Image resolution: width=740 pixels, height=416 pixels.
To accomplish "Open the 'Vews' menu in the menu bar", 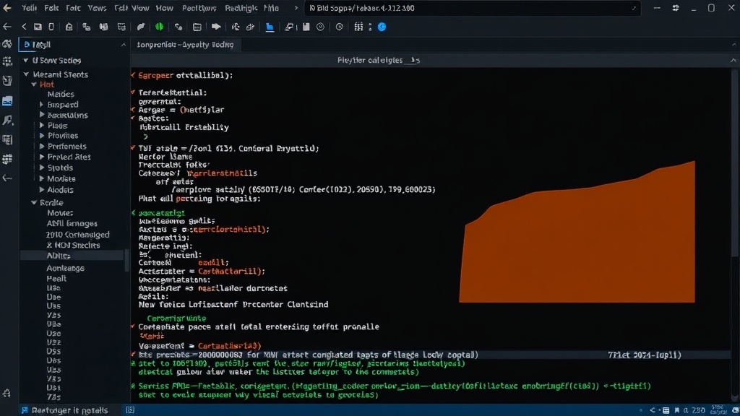I will (97, 8).
